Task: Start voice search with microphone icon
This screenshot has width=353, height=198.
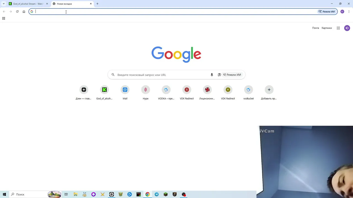Action: pyautogui.click(x=212, y=75)
